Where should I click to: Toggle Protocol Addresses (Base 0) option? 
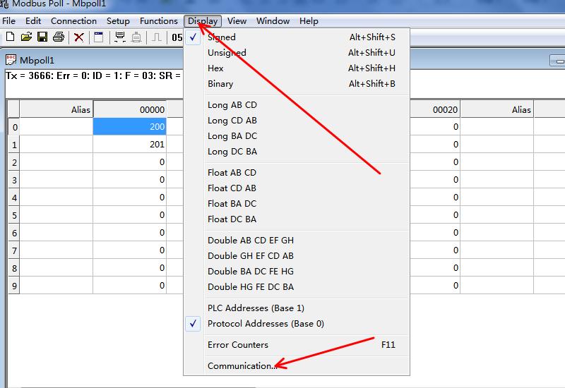pyautogui.click(x=266, y=324)
